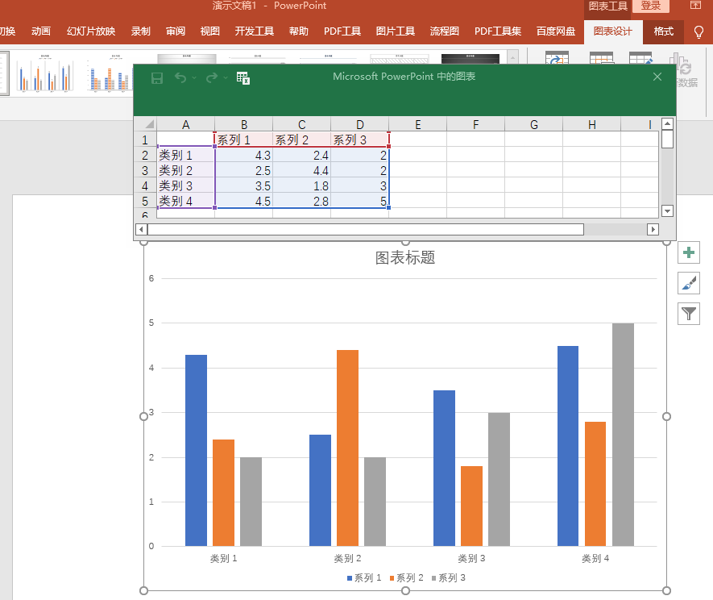Close the chart data spreadsheet window
This screenshot has width=713, height=600.
pos(657,77)
